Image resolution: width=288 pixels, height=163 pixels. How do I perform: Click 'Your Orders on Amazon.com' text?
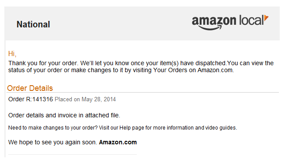point(193,70)
